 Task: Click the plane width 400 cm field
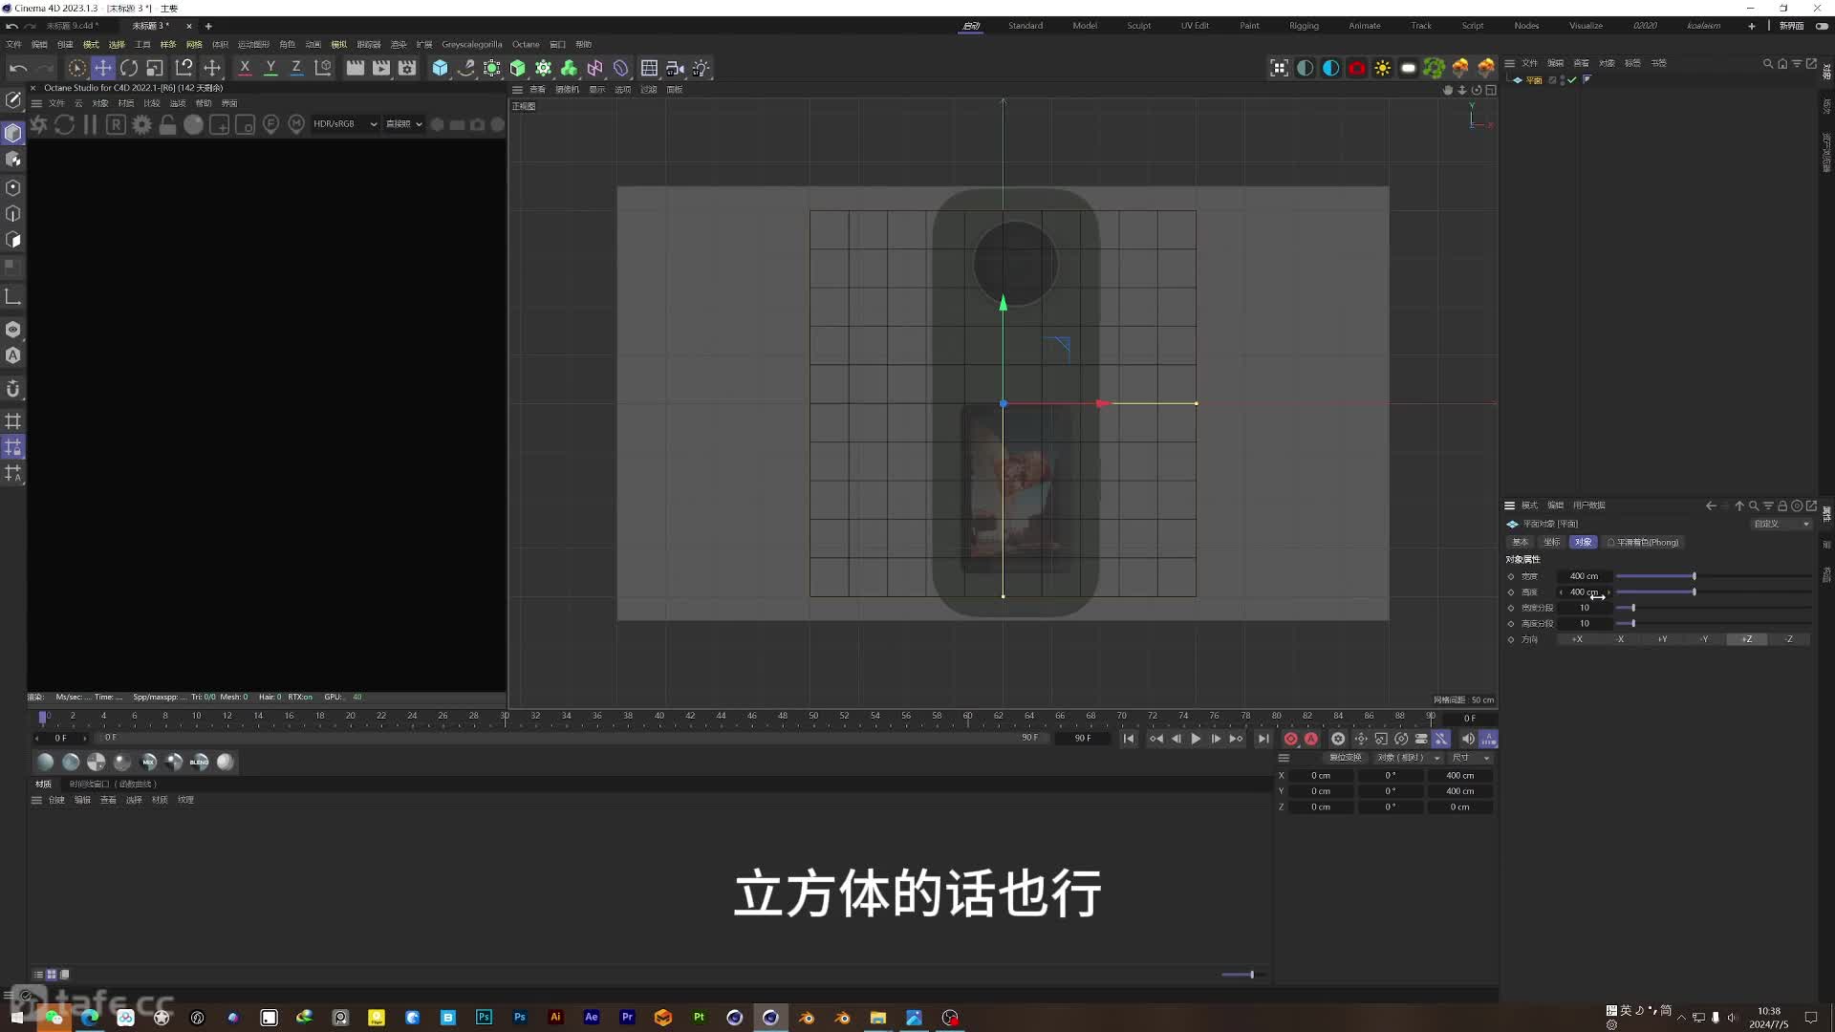coord(1585,576)
